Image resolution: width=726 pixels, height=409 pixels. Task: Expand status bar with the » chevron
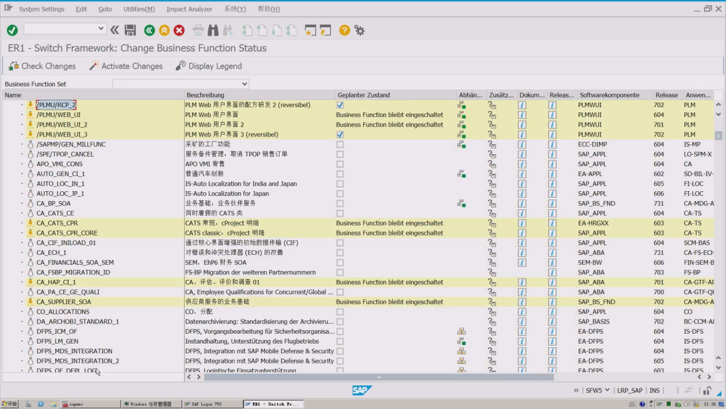point(576,390)
